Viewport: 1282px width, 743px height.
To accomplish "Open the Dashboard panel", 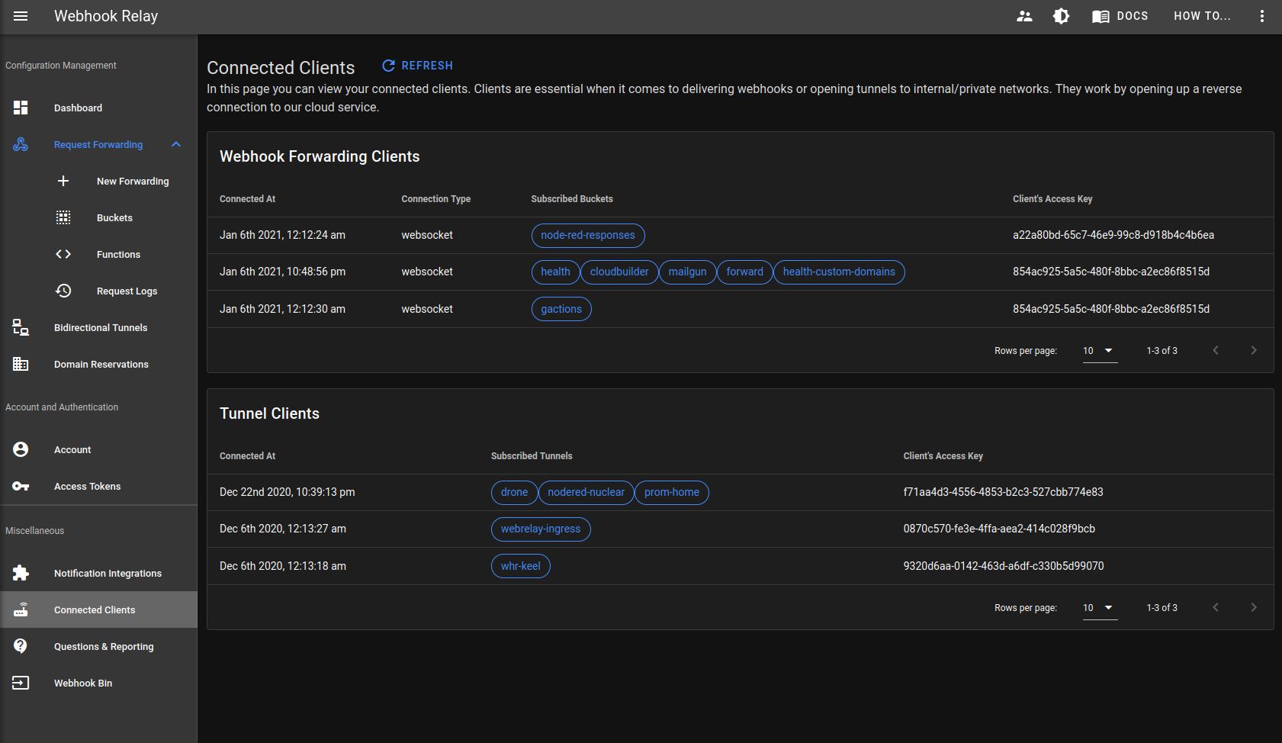I will point(78,108).
